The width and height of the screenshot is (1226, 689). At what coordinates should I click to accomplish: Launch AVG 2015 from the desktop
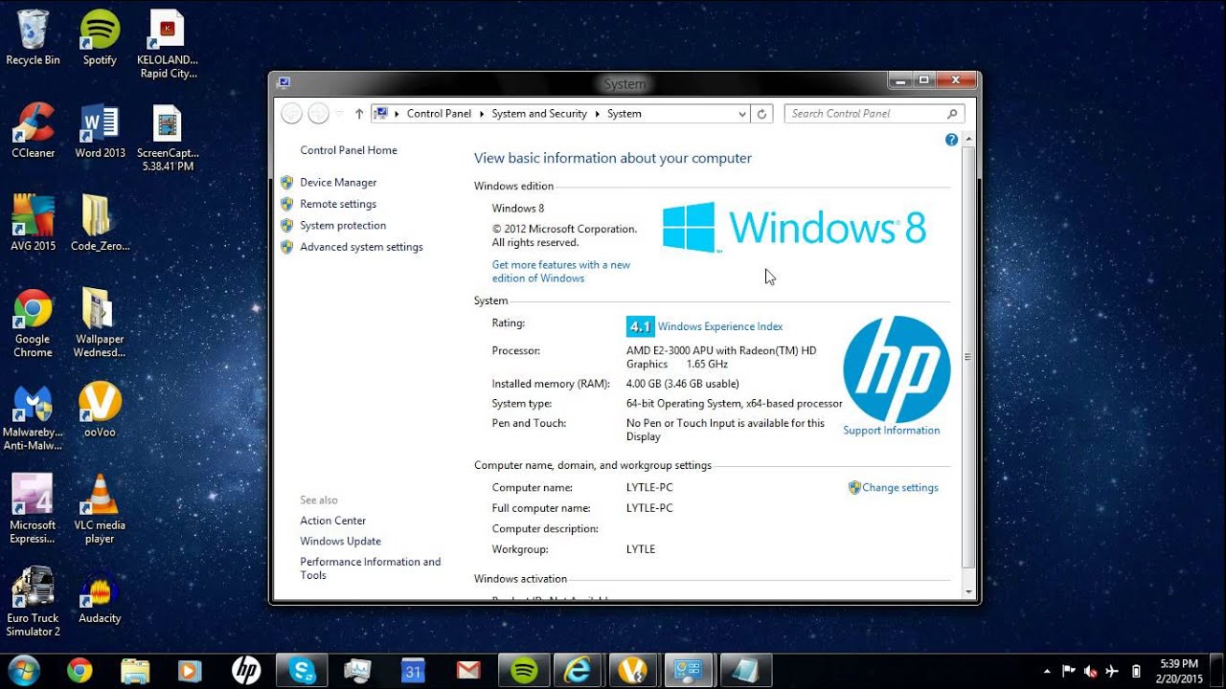[33, 223]
